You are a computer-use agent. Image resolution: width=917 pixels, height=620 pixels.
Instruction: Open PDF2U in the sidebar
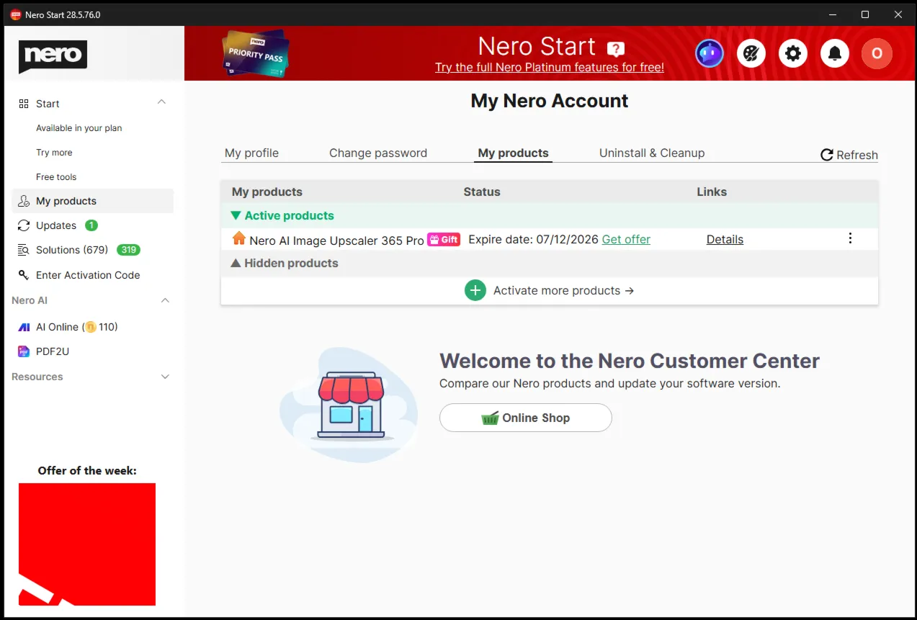53,351
